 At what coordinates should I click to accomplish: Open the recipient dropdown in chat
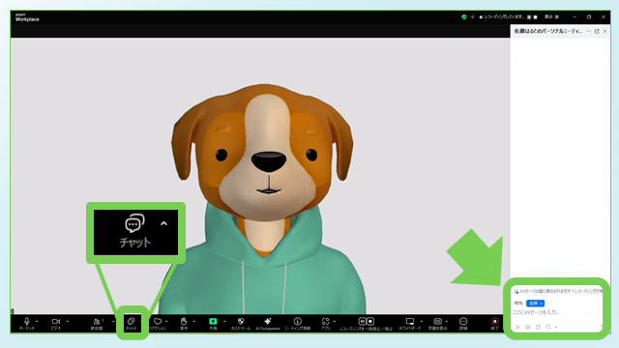535,303
